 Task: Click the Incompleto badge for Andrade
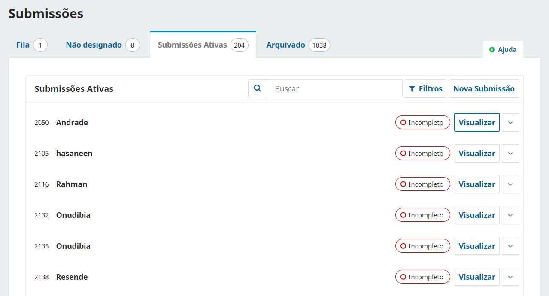(422, 122)
